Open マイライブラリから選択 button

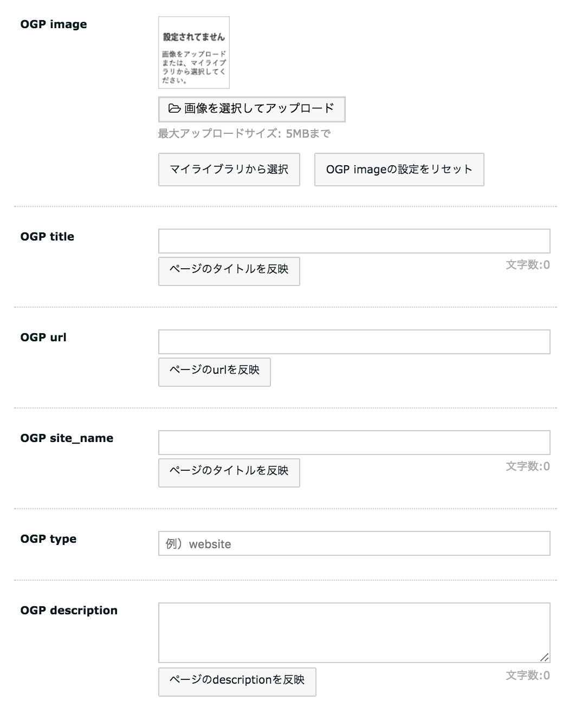pyautogui.click(x=229, y=170)
